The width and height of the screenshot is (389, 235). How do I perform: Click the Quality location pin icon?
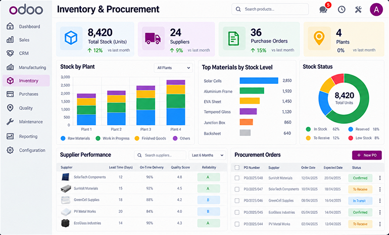point(10,108)
